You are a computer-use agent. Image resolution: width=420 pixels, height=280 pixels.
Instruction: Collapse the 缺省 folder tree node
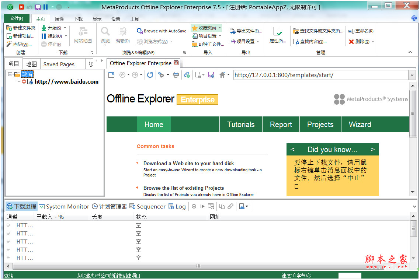10,74
